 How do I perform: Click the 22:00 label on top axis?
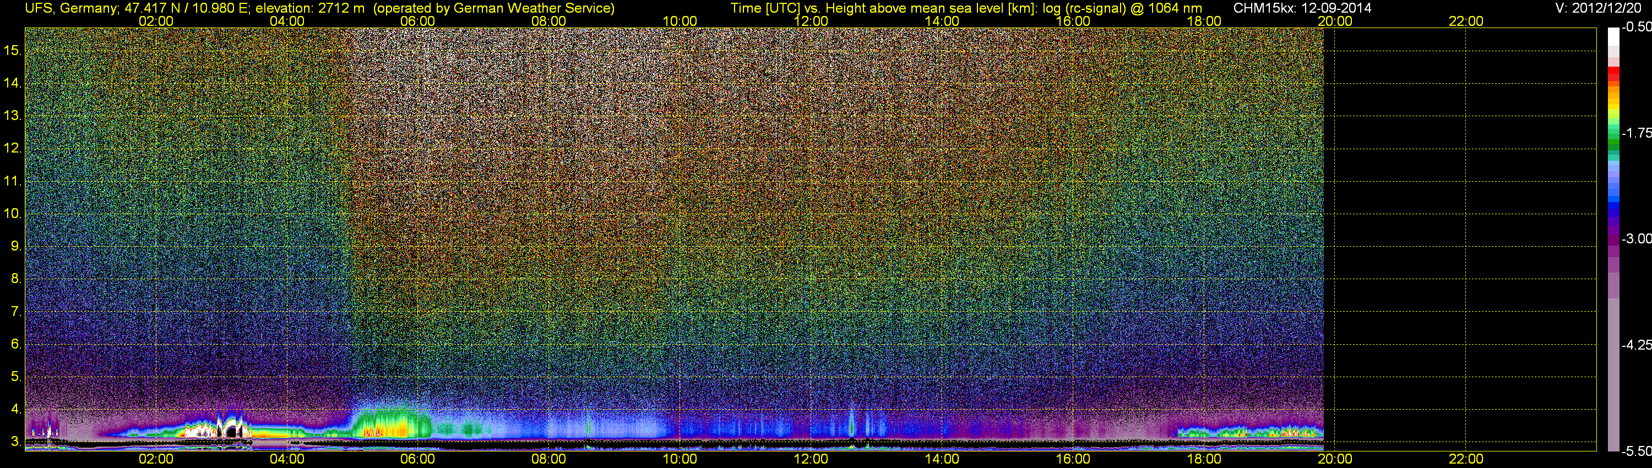1466,20
